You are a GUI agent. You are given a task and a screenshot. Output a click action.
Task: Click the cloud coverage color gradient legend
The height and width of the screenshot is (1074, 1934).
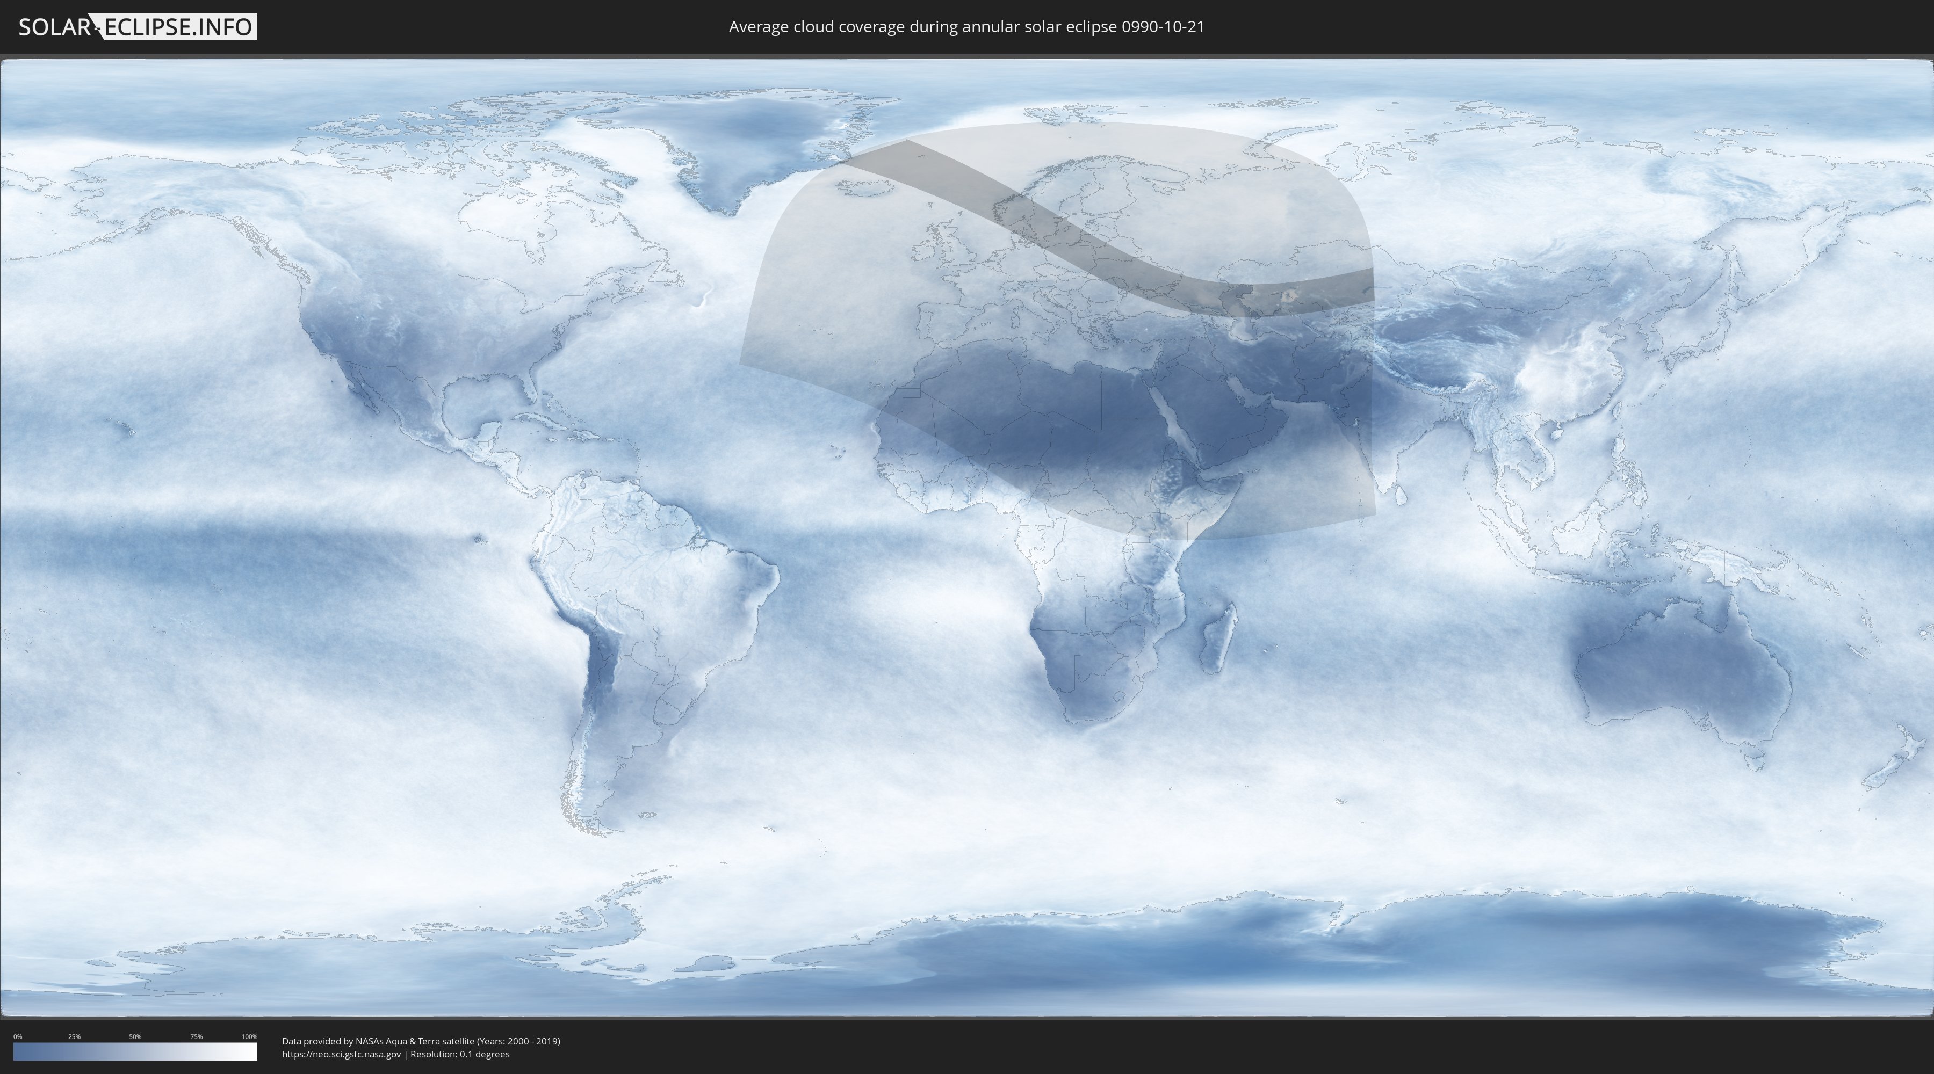click(135, 1051)
